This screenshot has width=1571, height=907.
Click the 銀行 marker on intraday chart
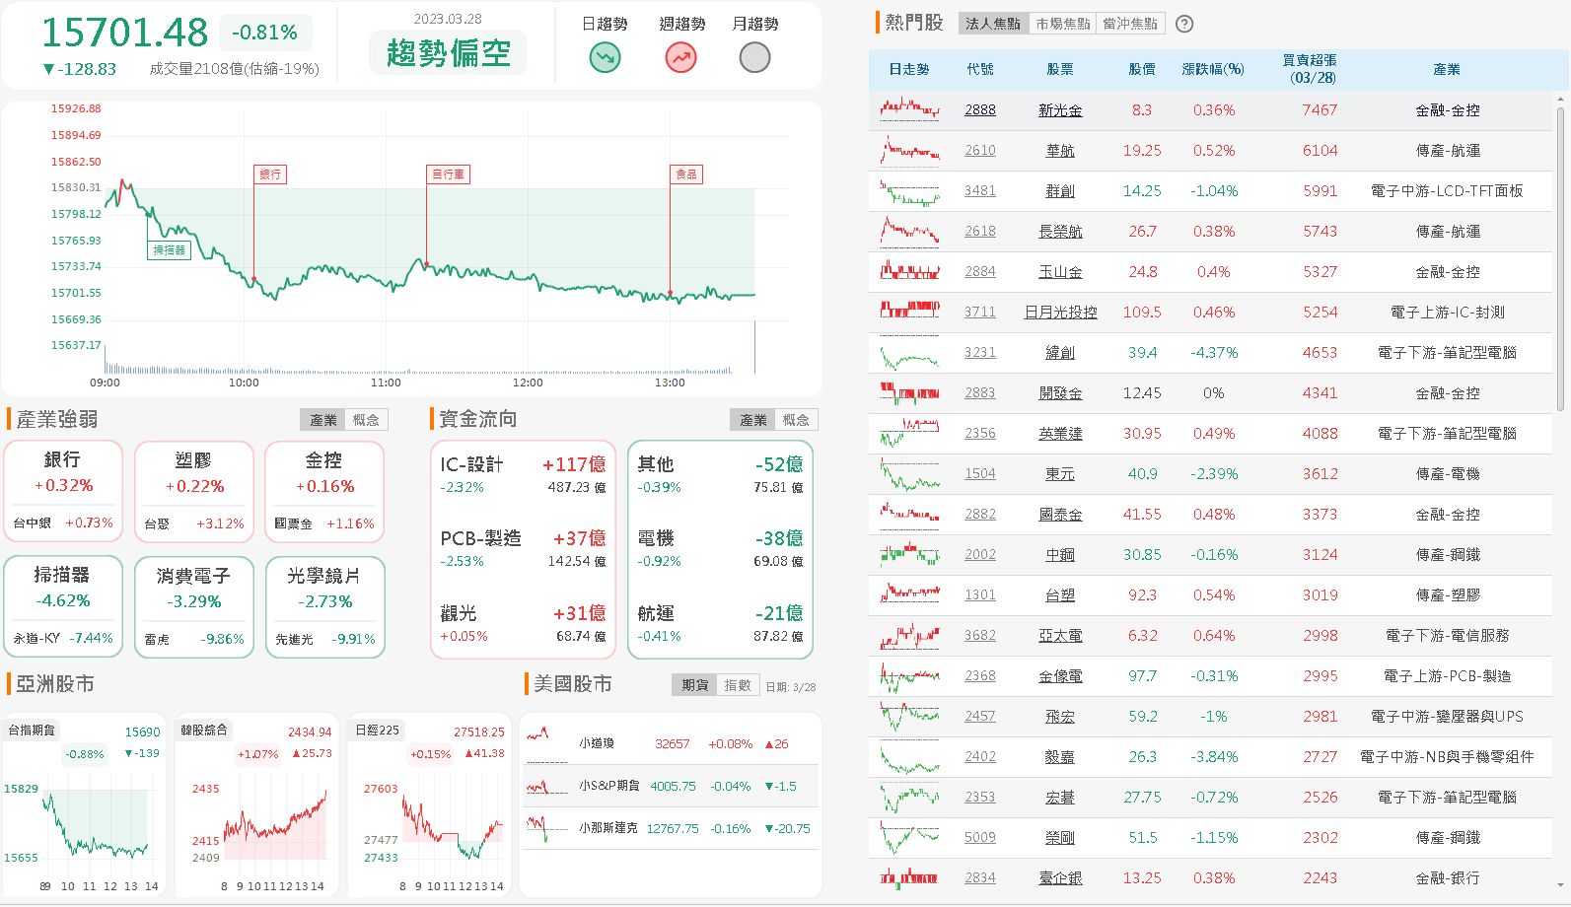[x=270, y=174]
